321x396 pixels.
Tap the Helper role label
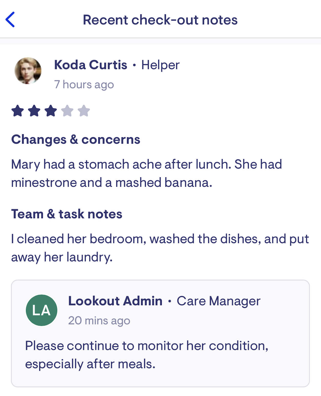pos(161,65)
